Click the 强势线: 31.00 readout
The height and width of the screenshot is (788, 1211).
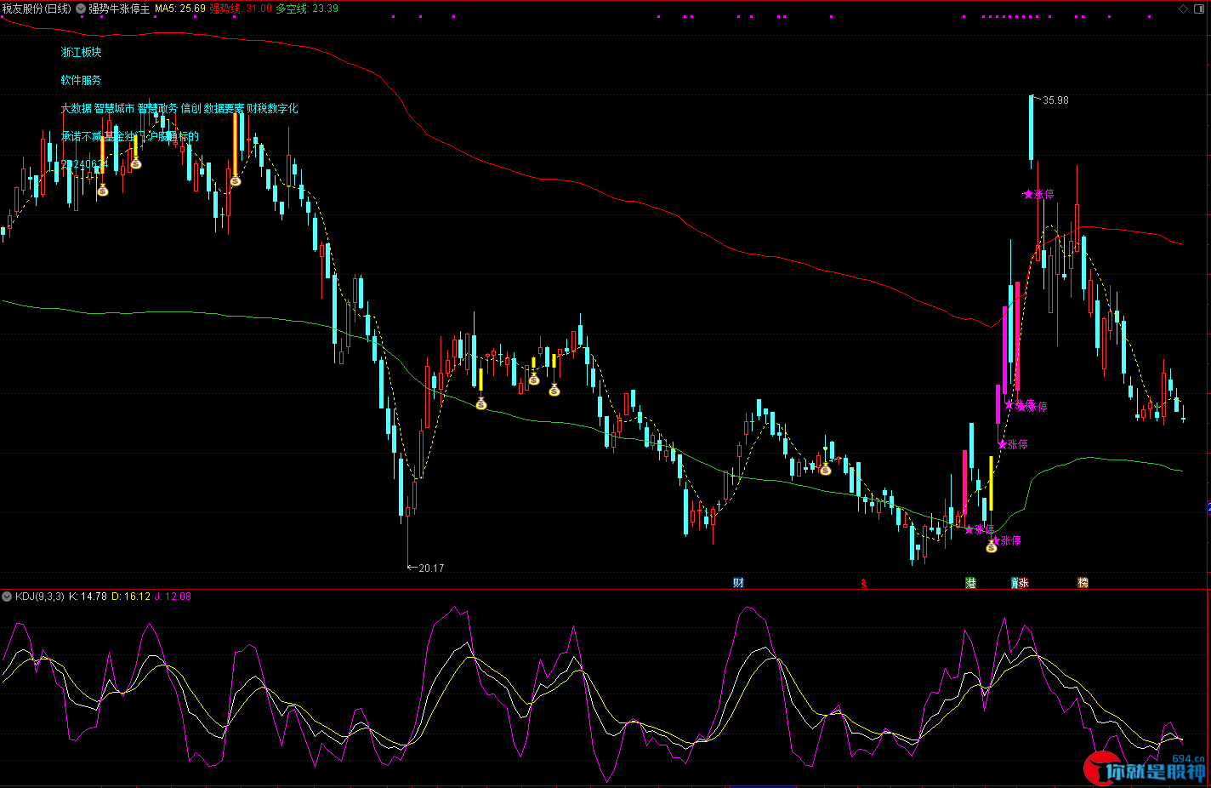(x=242, y=9)
